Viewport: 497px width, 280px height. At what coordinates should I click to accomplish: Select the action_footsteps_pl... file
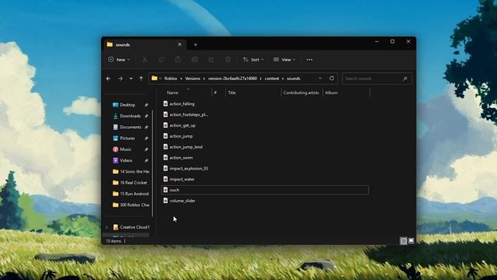tap(189, 114)
